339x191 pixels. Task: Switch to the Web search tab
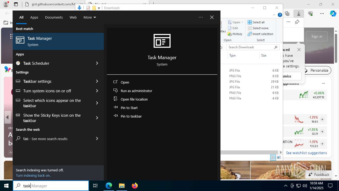[73, 17]
